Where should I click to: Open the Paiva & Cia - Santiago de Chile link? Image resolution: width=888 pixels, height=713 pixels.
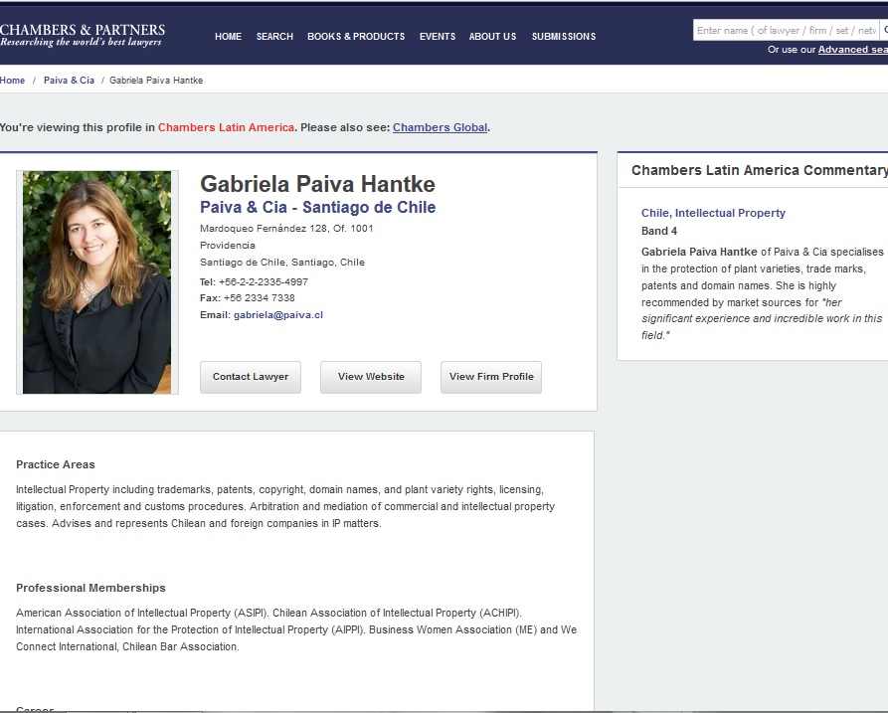click(x=317, y=207)
